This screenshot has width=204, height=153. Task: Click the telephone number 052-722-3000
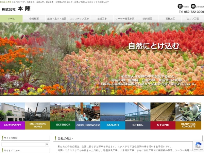(194, 12)
